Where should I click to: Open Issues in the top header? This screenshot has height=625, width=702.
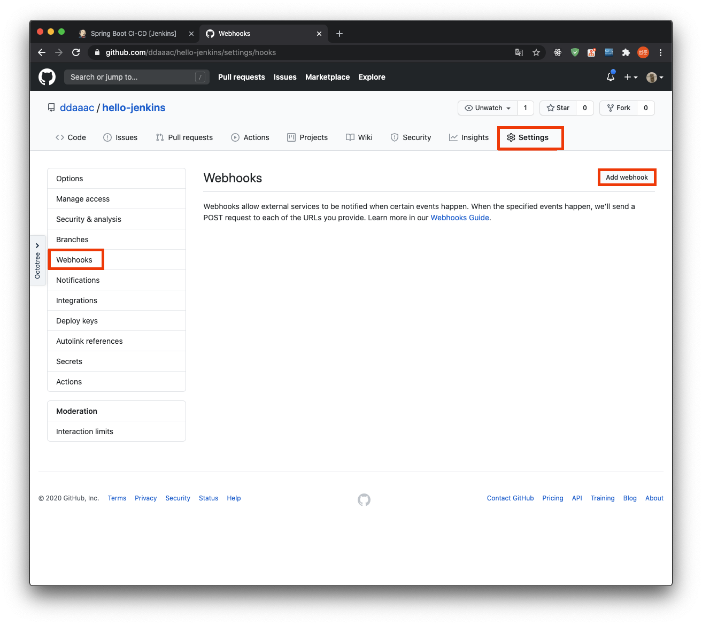pyautogui.click(x=285, y=77)
